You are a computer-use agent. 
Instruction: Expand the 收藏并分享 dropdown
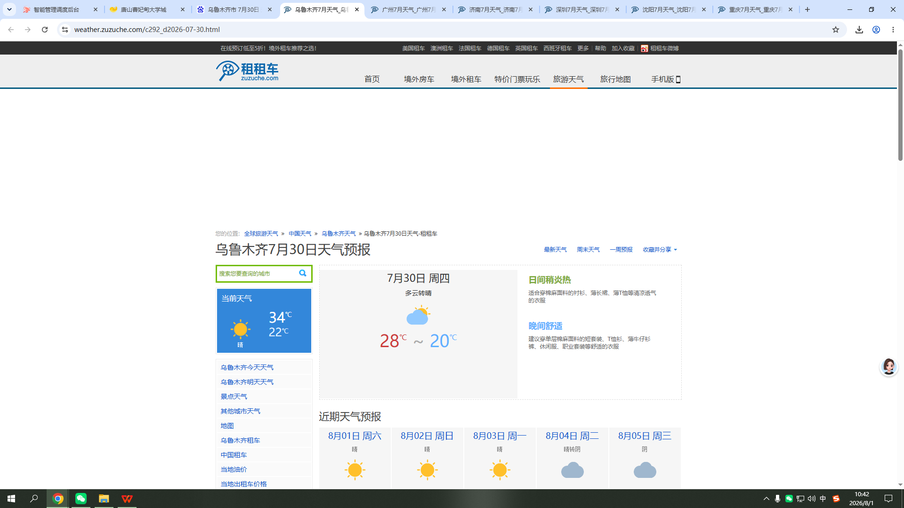[x=660, y=250]
